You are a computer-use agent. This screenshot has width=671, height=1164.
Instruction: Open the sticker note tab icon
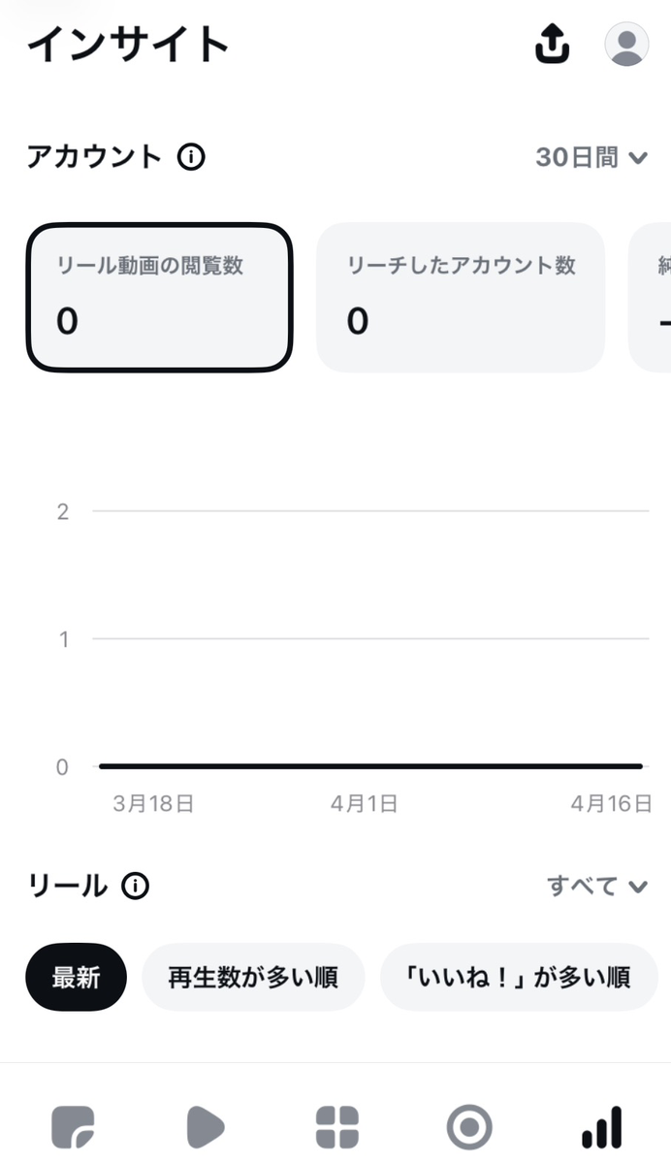tap(73, 1128)
